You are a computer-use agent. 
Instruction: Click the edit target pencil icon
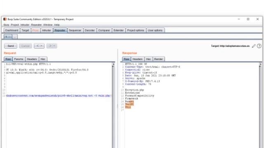254,46
